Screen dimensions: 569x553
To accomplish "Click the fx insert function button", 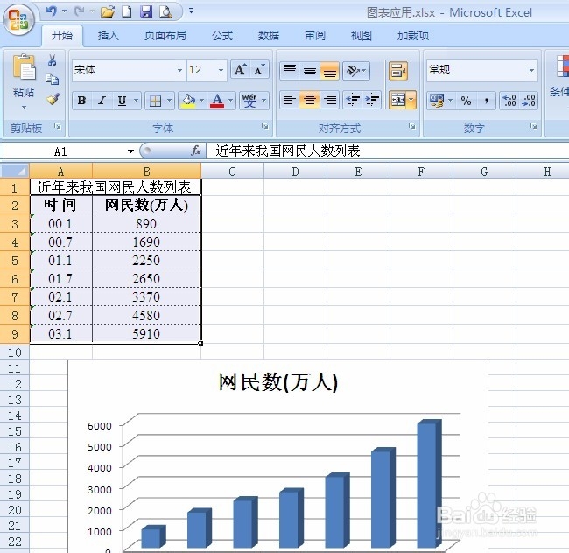I will click(x=195, y=150).
